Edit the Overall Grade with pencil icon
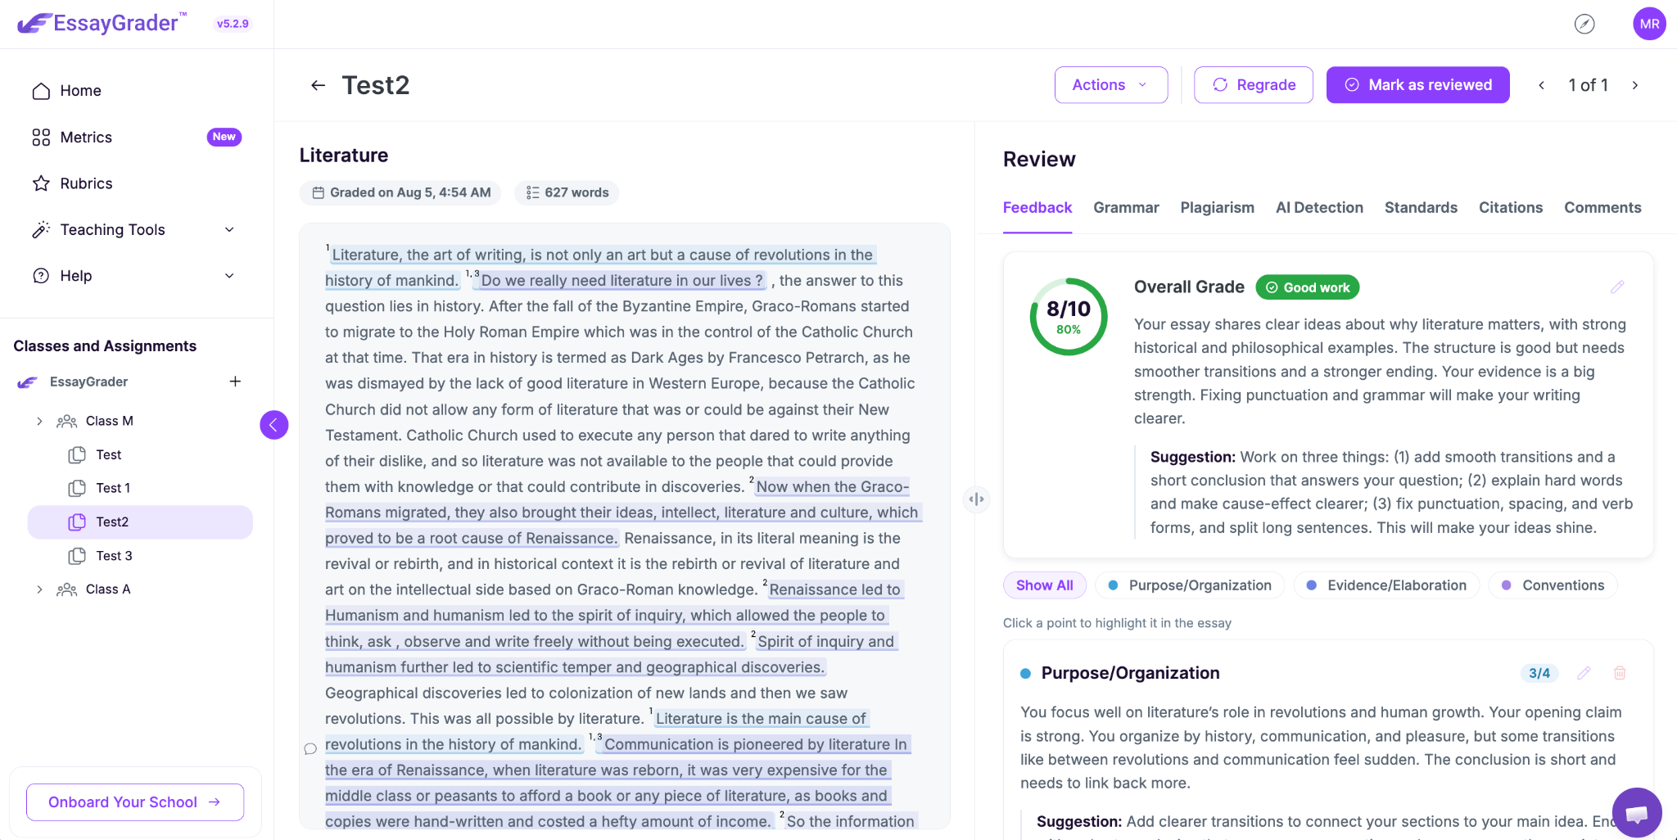 coord(1617,287)
